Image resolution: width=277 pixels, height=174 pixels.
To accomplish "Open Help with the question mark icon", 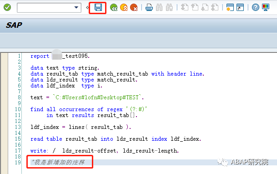I will 256,8.
